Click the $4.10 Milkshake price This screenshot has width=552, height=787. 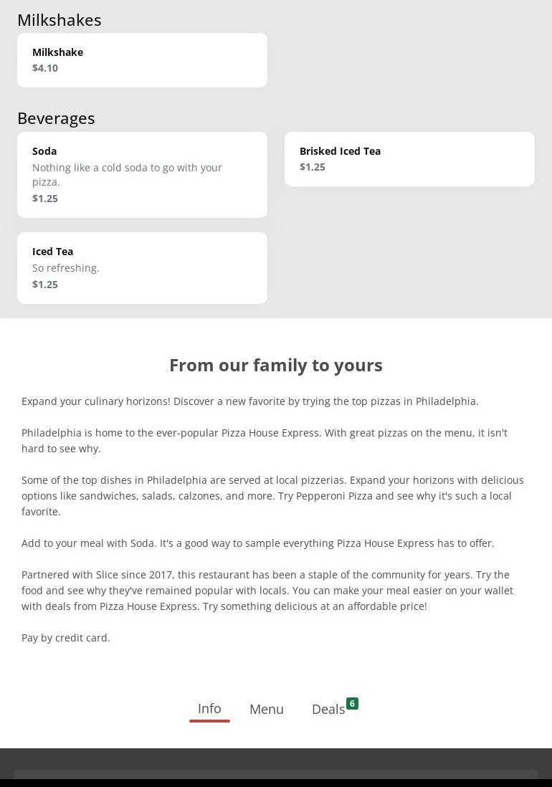pyautogui.click(x=45, y=68)
